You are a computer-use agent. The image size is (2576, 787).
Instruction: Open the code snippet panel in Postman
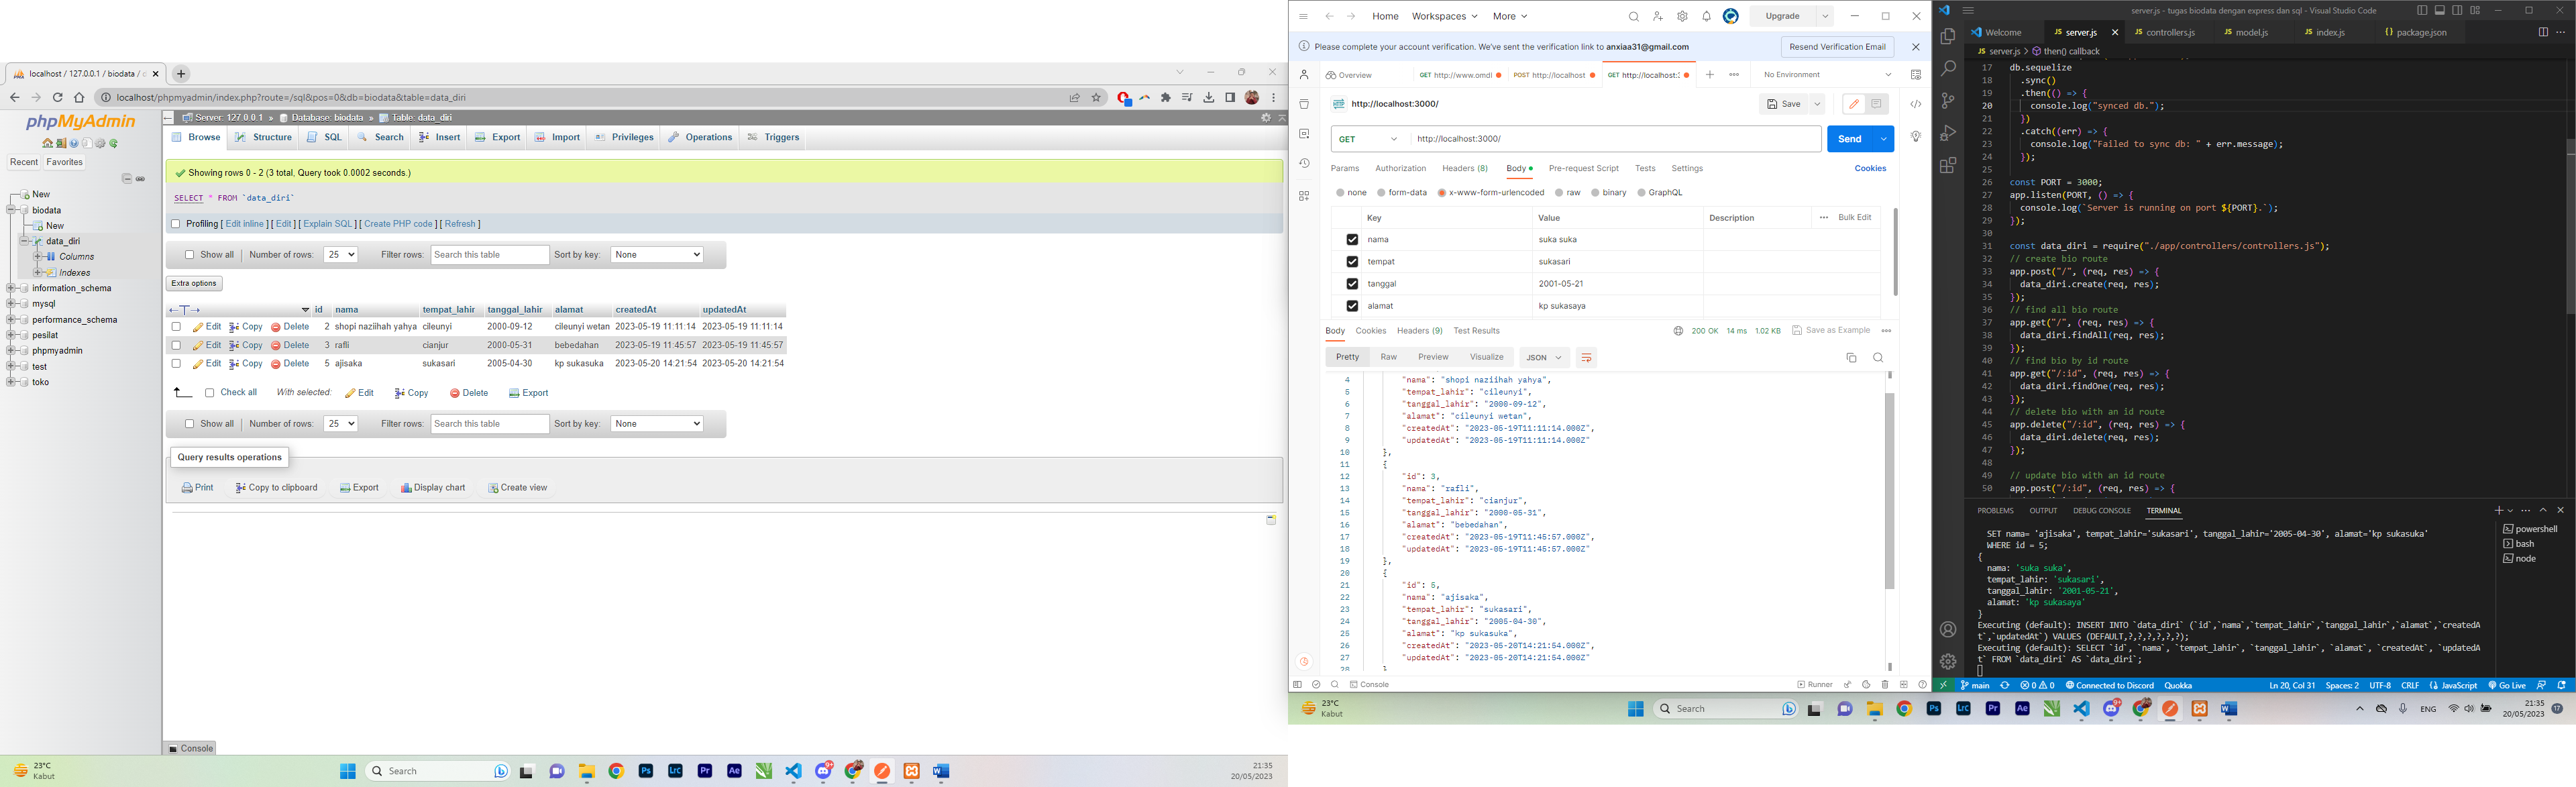[1915, 103]
